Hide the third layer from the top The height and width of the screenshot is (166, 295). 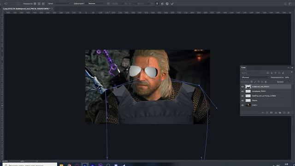tap(242, 96)
